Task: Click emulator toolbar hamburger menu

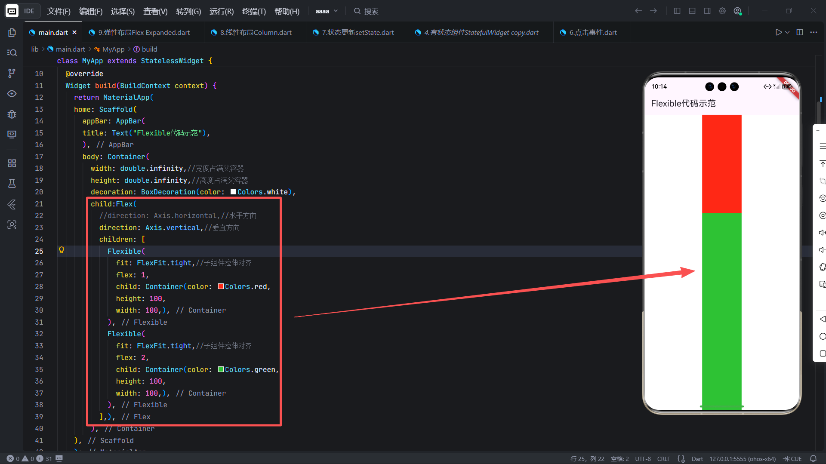Action: [822, 146]
